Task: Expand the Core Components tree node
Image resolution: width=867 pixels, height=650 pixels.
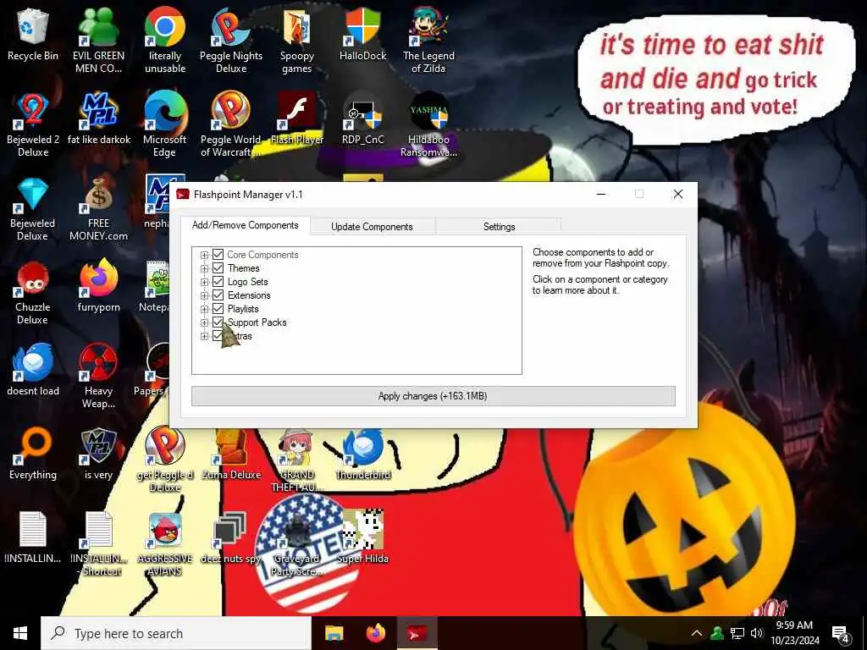Action: [204, 255]
